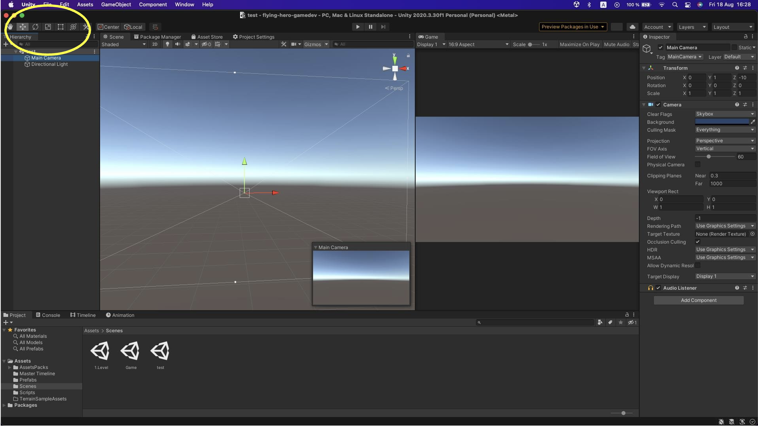
Task: Open 16:9 Aspect dropdown in Game view
Action: [x=478, y=44]
